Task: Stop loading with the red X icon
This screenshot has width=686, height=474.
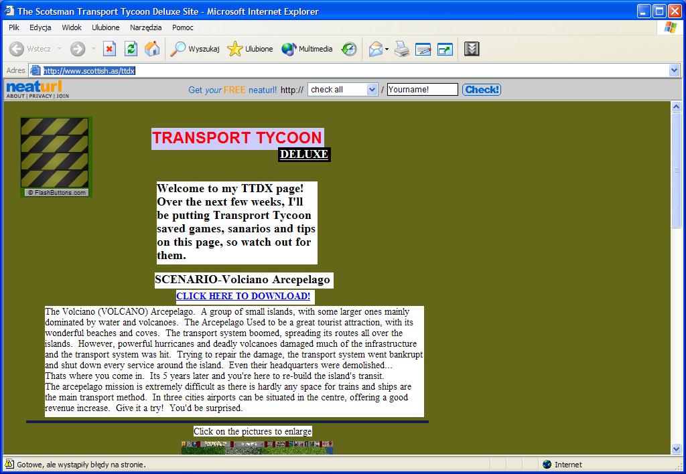Action: (x=109, y=49)
